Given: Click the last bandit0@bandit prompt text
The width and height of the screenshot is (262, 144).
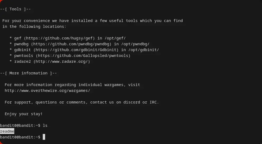Looking at the screenshot, I should (20, 137).
